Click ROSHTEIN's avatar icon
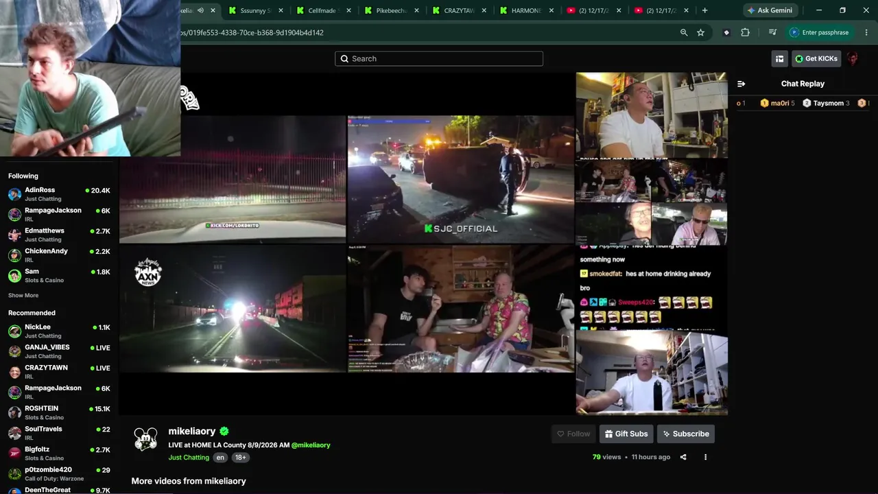Image resolution: width=878 pixels, height=494 pixels. click(14, 412)
